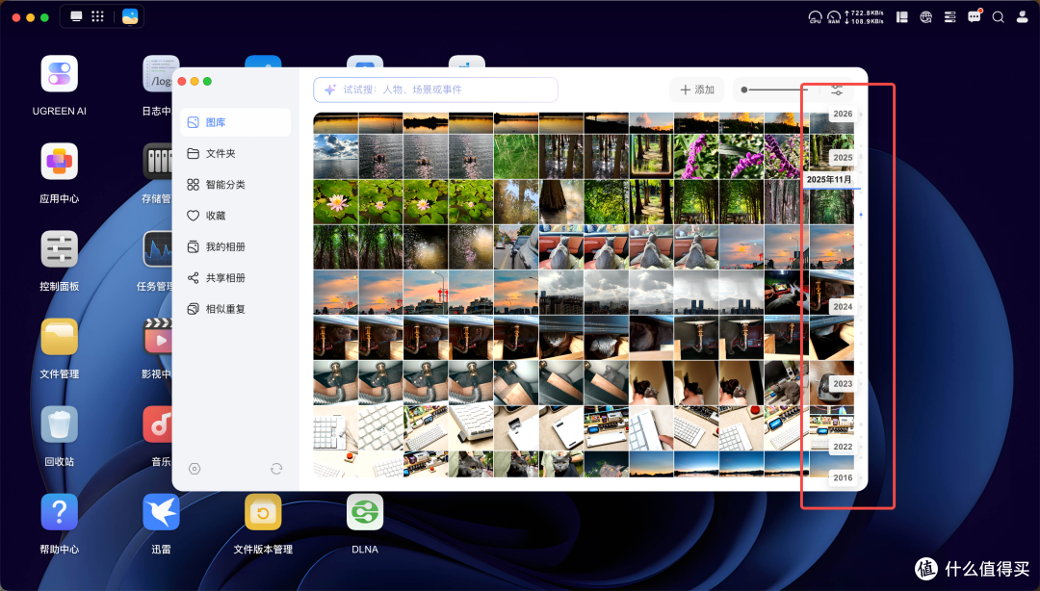Open DLNA desktop icon

click(x=365, y=511)
